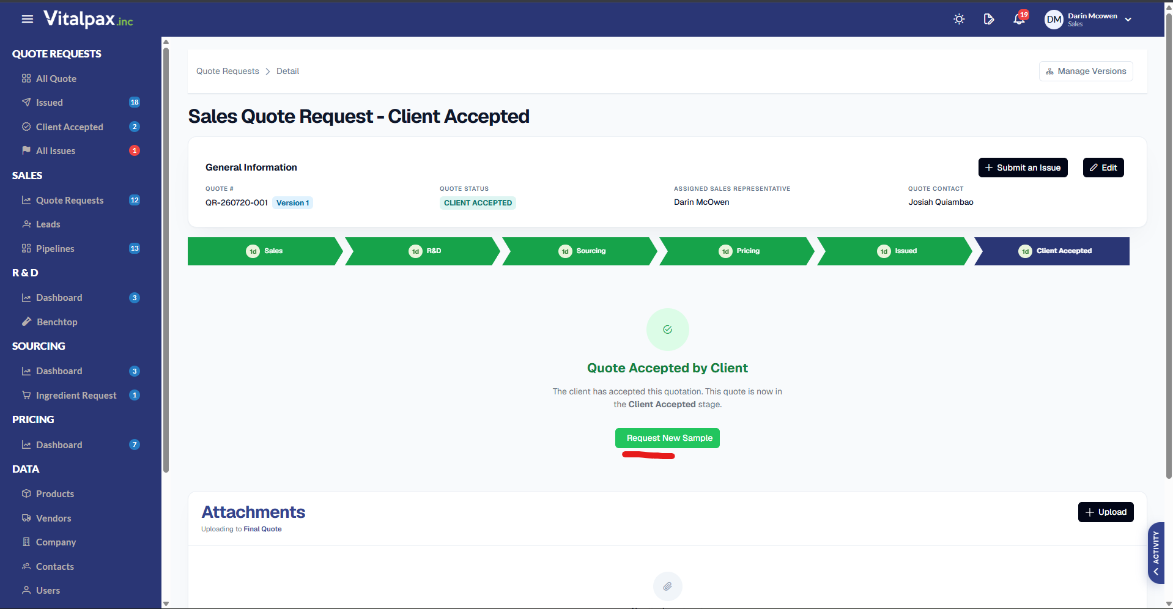Click the Sourcing Dashboard chart icon
The height and width of the screenshot is (609, 1173).
(x=26, y=371)
